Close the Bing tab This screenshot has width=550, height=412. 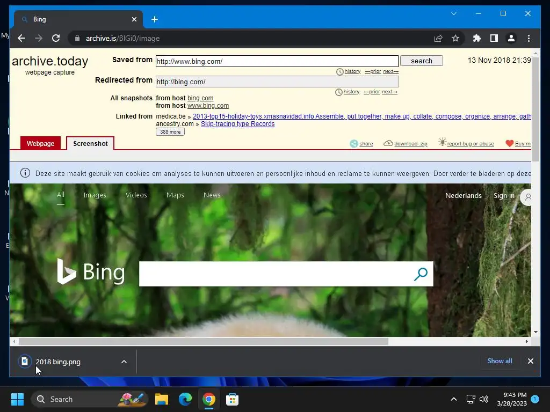134,19
